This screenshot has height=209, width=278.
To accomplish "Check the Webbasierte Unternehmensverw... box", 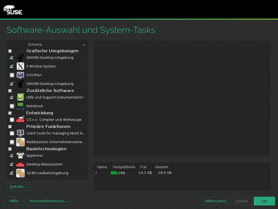I will (12, 142).
